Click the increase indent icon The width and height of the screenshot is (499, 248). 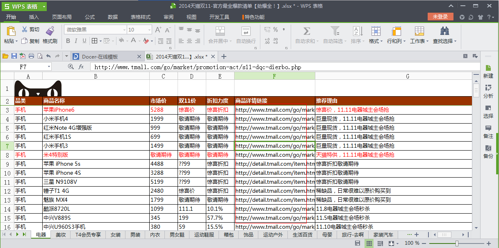tap(169, 41)
